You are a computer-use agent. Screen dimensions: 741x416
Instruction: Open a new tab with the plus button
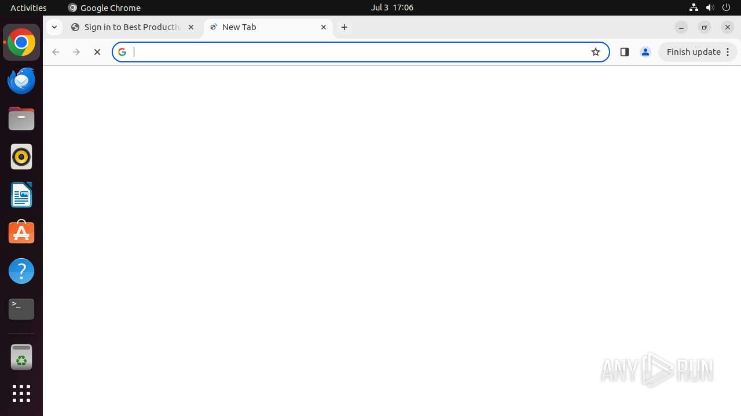tap(344, 27)
